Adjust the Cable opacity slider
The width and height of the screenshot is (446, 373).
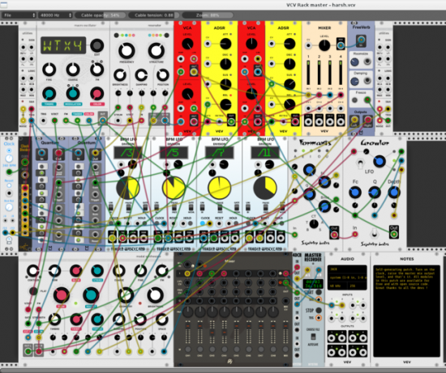click(100, 15)
